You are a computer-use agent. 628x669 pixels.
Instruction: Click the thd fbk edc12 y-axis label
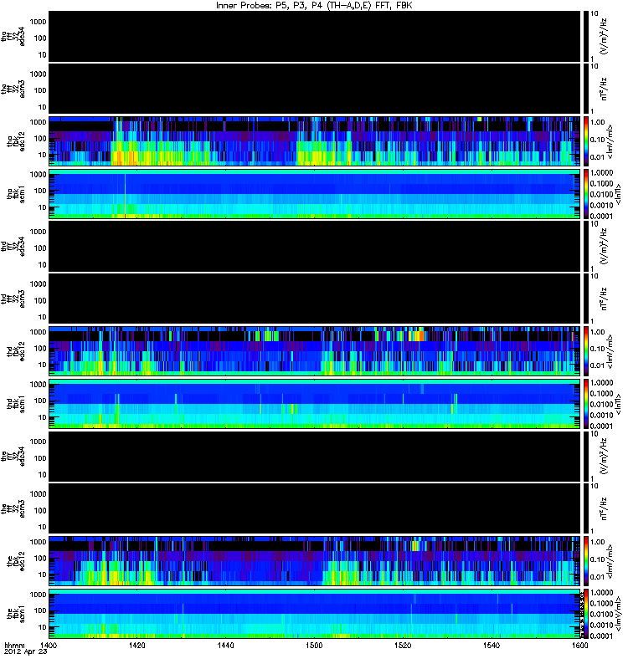click(x=16, y=351)
